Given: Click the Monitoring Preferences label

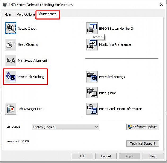Looking at the screenshot, I should [115, 44].
